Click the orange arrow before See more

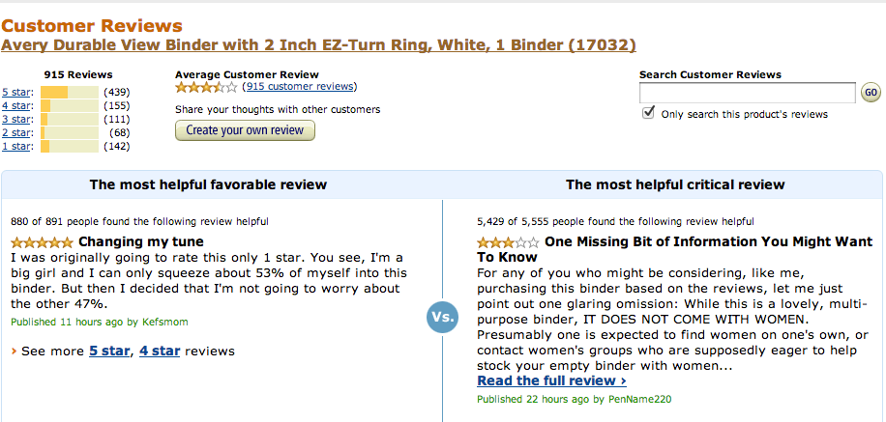point(14,352)
